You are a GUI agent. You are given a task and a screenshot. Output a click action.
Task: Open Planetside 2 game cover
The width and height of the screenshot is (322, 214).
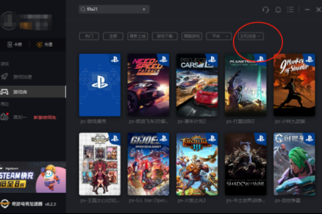tap(246, 85)
